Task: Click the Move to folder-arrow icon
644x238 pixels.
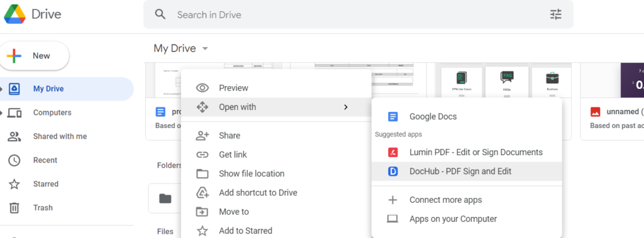Action: tap(202, 212)
